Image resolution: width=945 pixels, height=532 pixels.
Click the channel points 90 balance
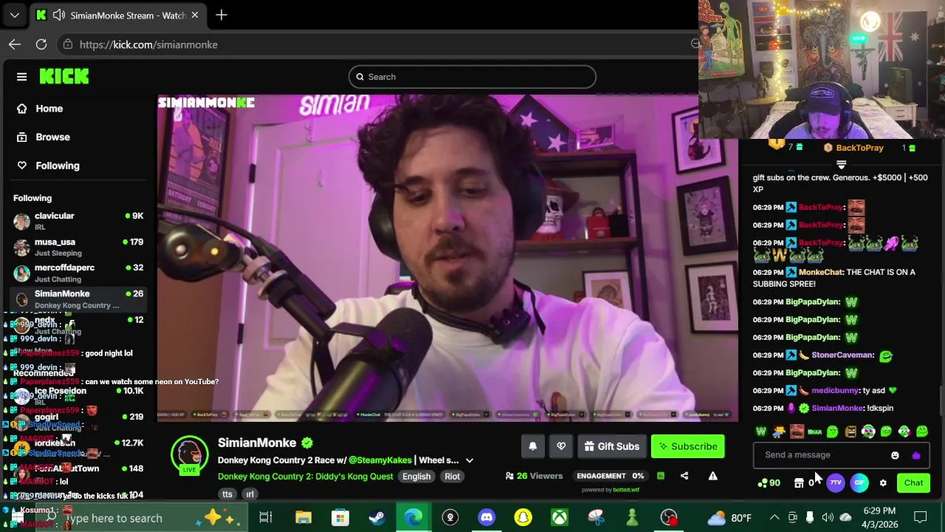[769, 483]
